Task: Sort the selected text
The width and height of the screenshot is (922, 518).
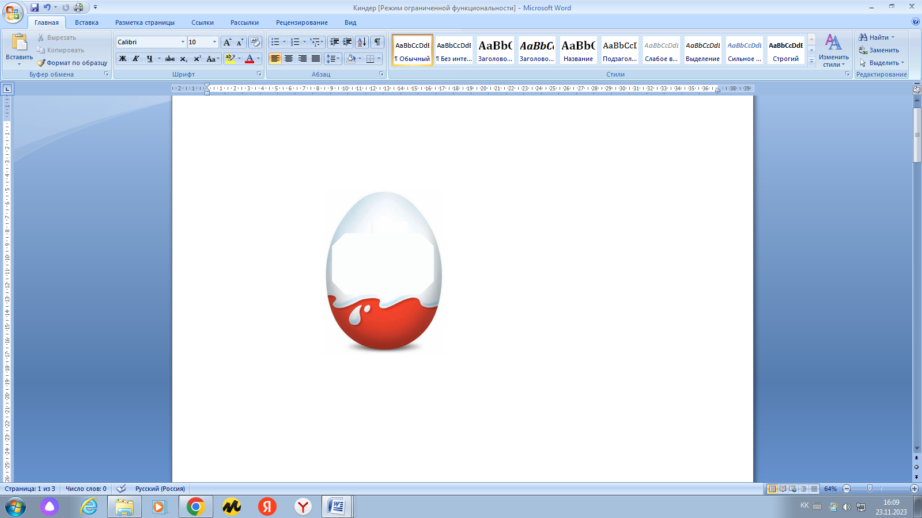Action: click(362, 42)
